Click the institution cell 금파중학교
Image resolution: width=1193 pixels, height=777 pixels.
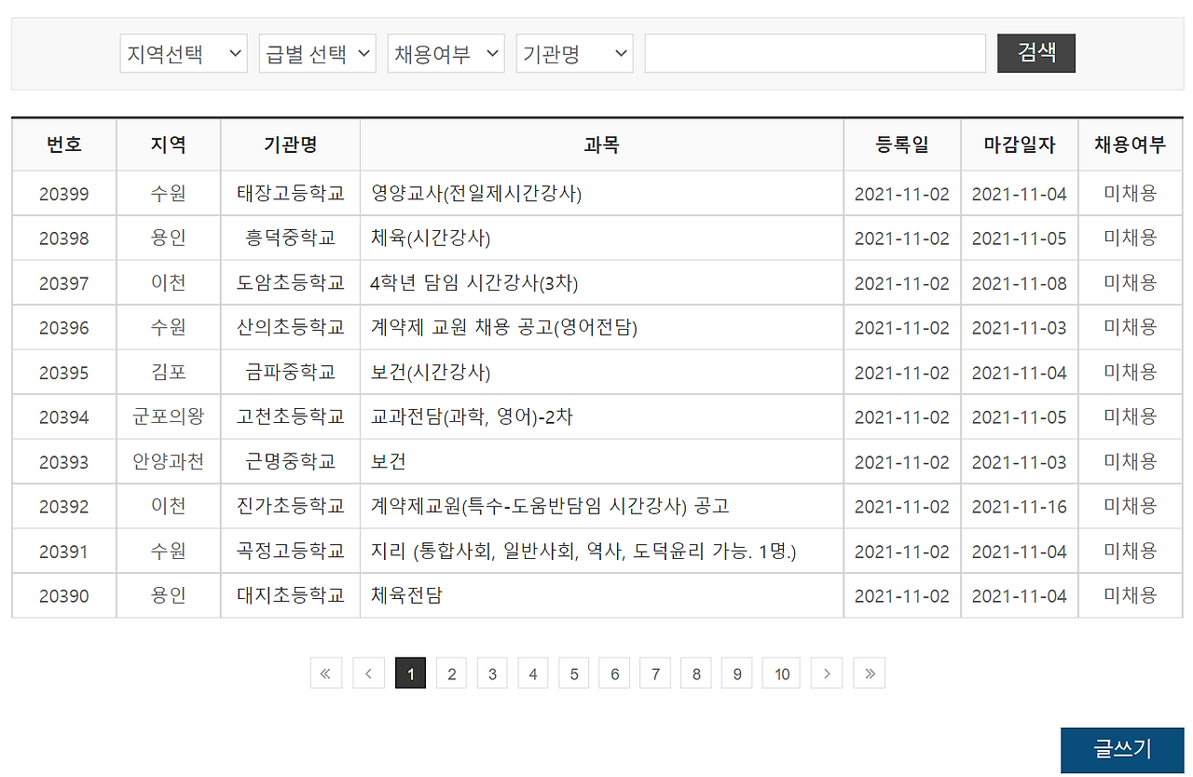(x=291, y=373)
